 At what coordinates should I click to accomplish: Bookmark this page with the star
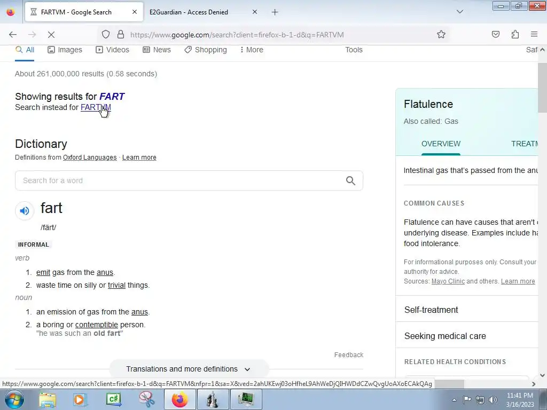441,34
